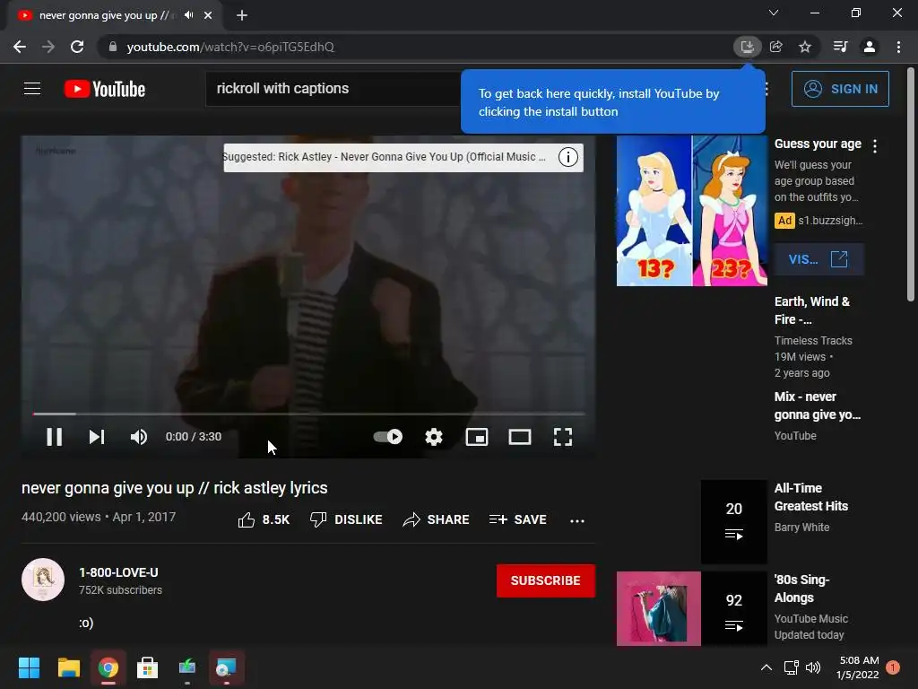Screen dimensions: 918x689
Task: Click the ad VISIT button
Action: pos(818,259)
